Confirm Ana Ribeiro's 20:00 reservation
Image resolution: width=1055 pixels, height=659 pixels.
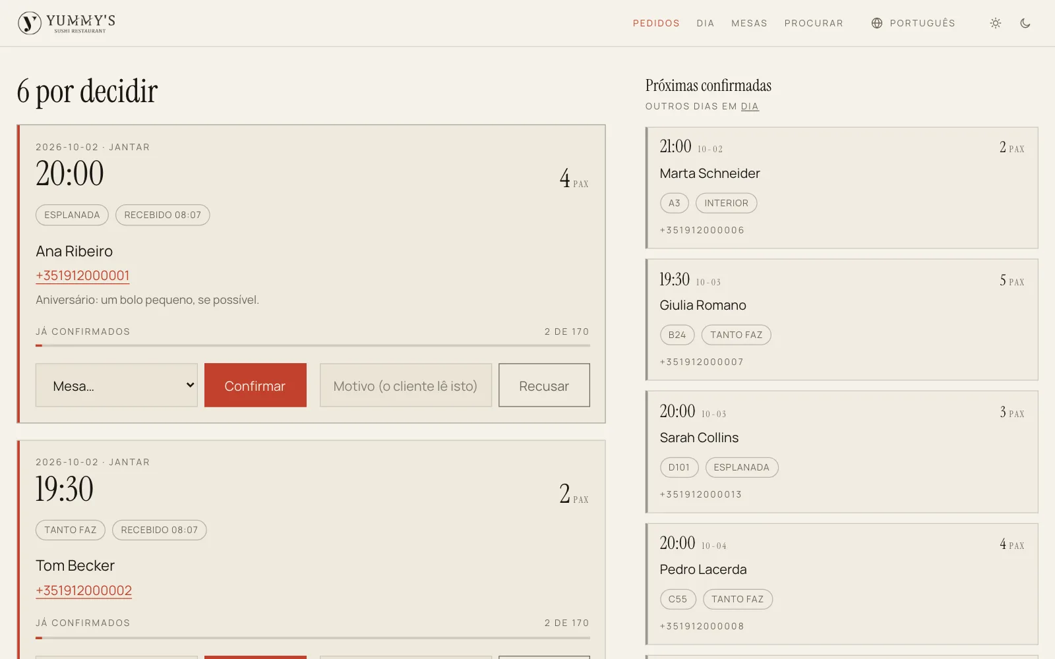coord(255,386)
